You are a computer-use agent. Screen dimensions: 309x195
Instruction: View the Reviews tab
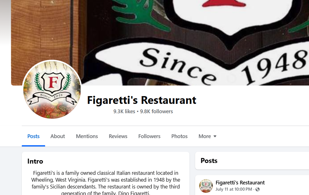[118, 136]
